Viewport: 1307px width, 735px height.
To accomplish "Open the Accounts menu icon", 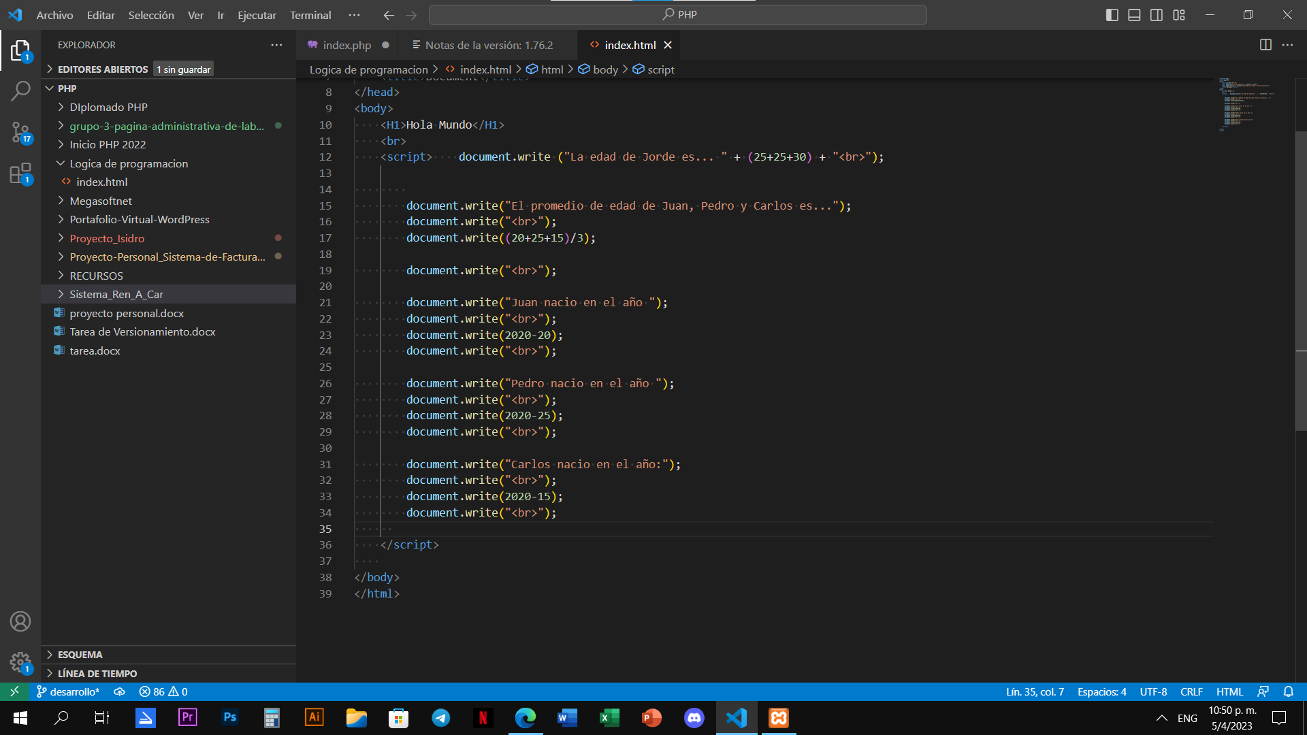I will coord(20,621).
